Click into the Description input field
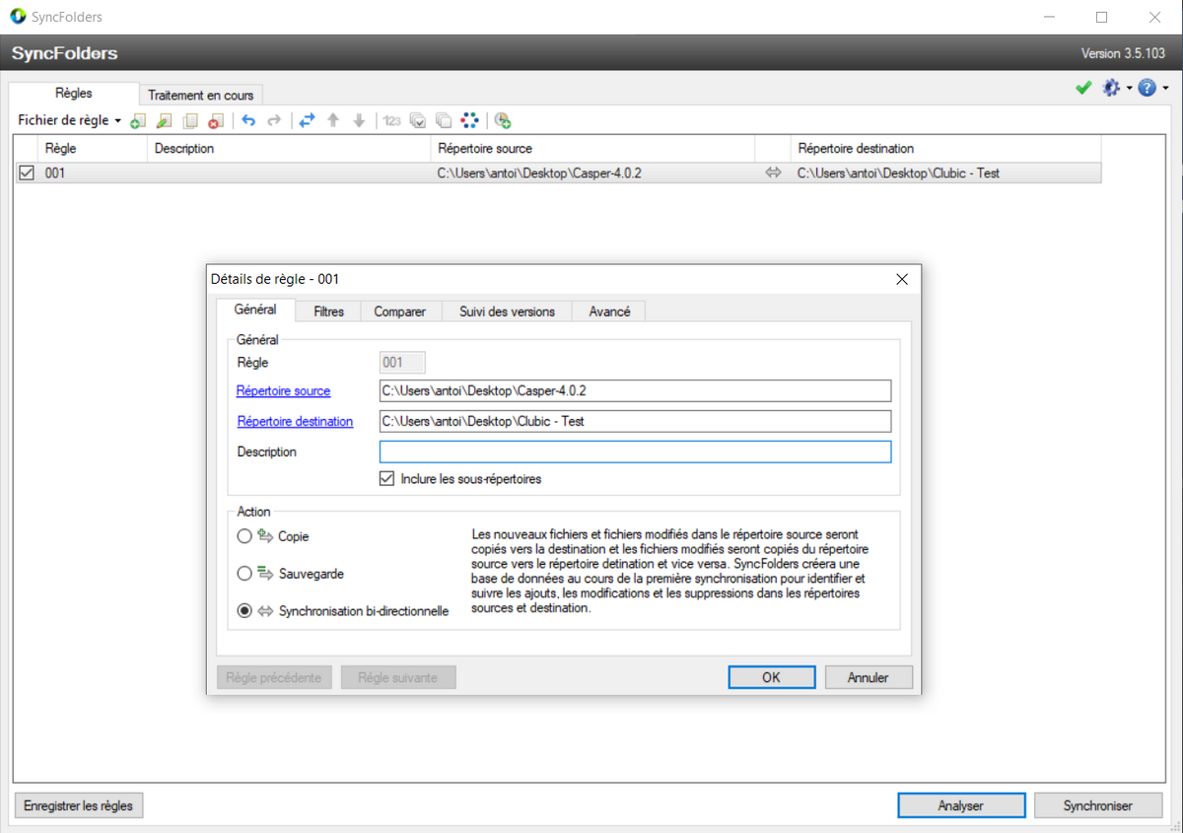 tap(635, 451)
